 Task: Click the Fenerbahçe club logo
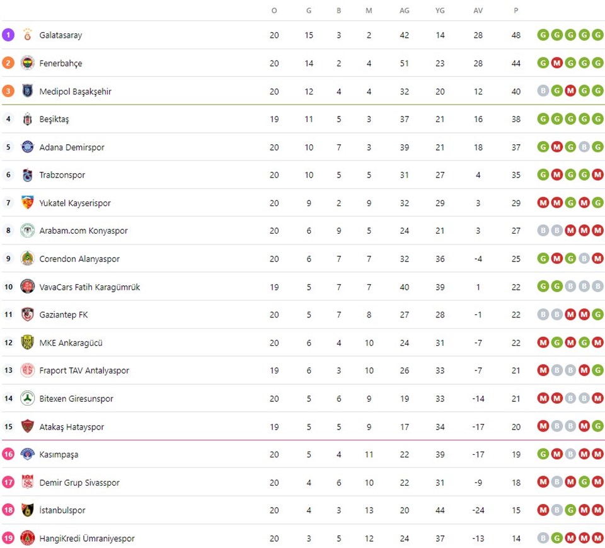(27, 63)
